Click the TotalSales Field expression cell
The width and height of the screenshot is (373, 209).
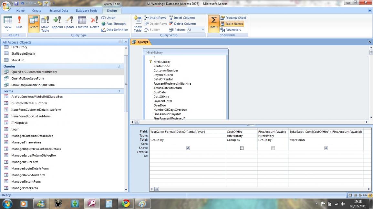pos(326,132)
